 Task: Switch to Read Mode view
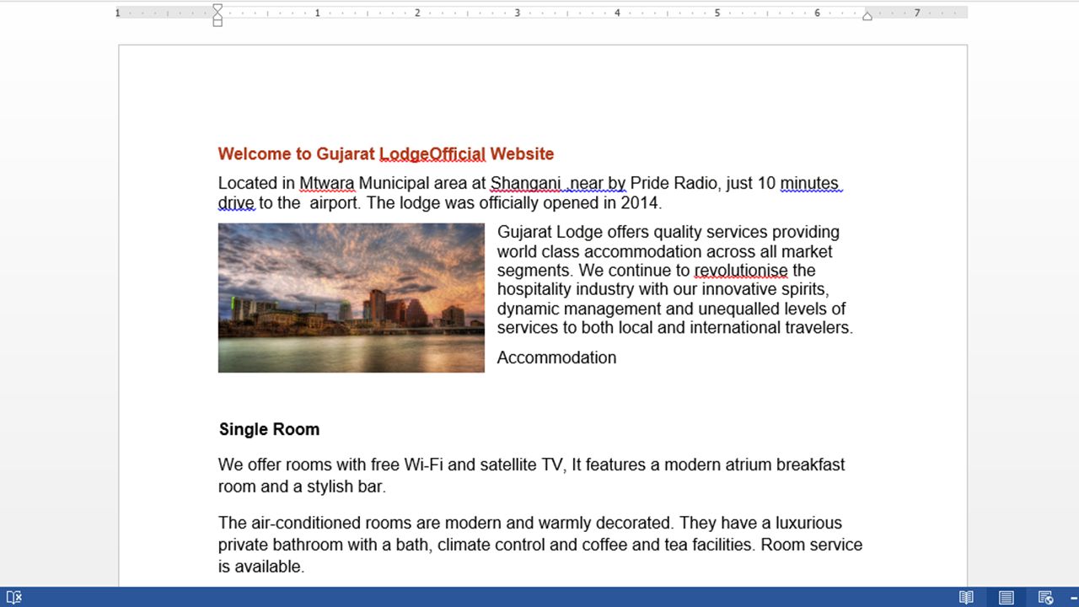point(966,597)
